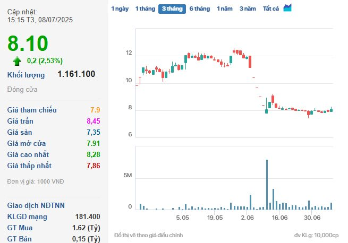Click the Khối lượng value 1.161.100
The width and height of the screenshot is (348, 243).
point(77,74)
